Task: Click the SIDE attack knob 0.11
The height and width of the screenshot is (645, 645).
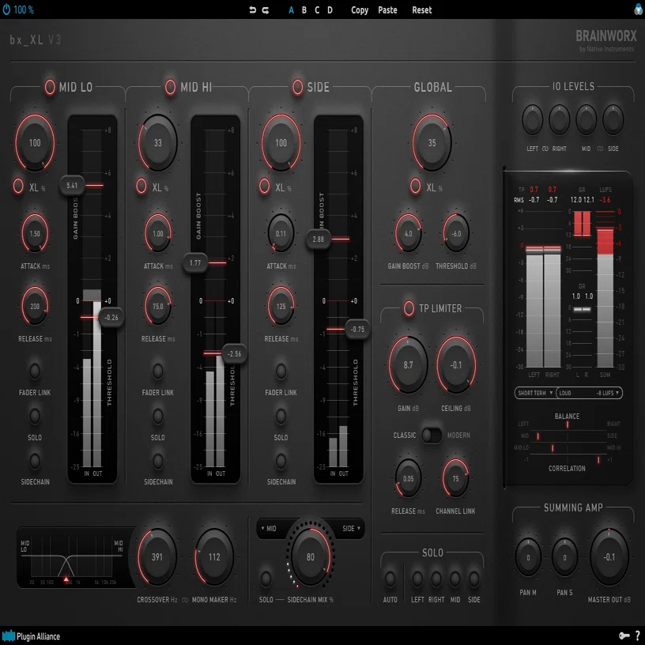Action: point(281,233)
